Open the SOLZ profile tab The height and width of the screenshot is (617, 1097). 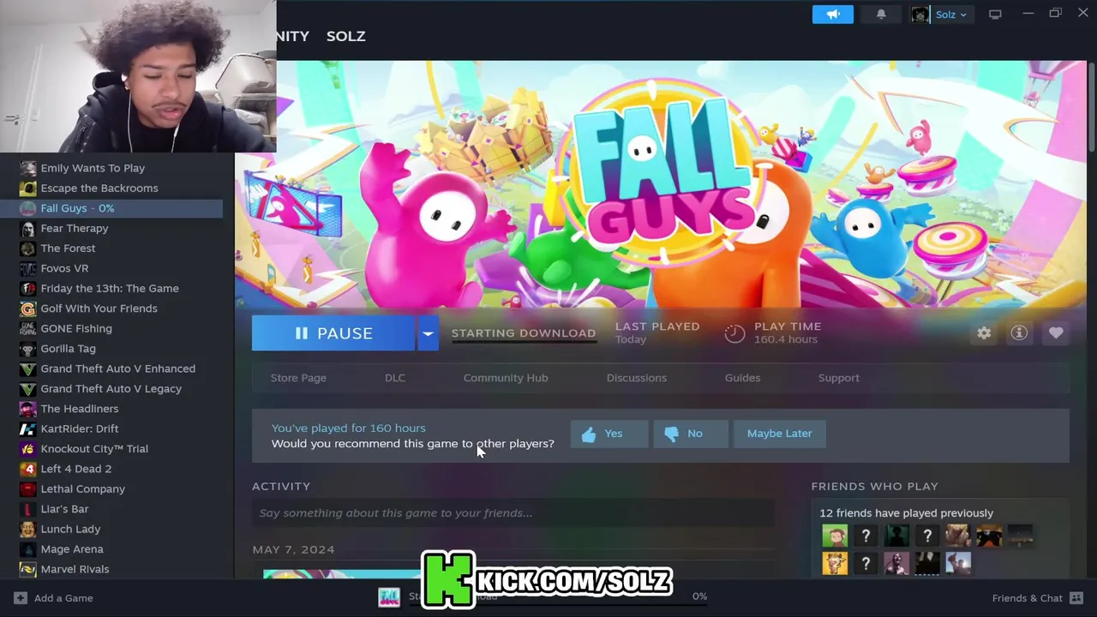tap(345, 36)
